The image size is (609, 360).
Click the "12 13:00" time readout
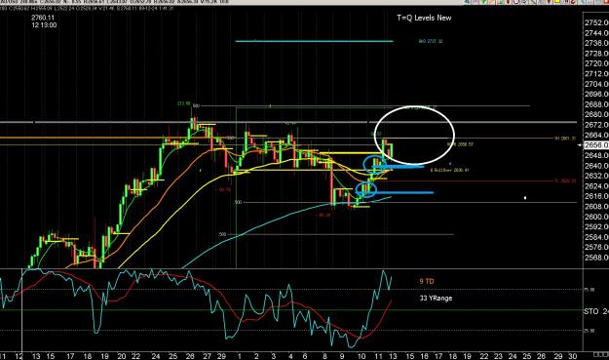pyautogui.click(x=44, y=25)
